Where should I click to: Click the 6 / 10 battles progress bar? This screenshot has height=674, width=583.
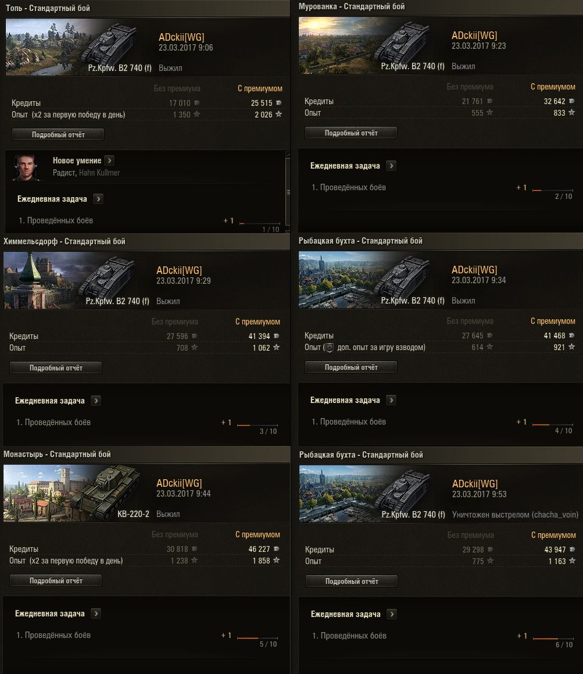pos(553,639)
